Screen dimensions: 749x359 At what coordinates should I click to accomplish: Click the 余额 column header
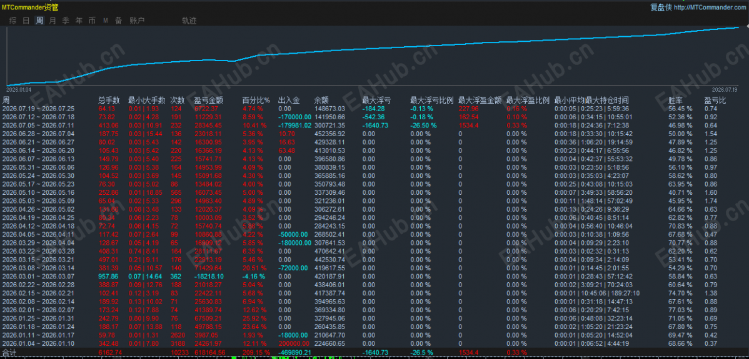coord(321,100)
